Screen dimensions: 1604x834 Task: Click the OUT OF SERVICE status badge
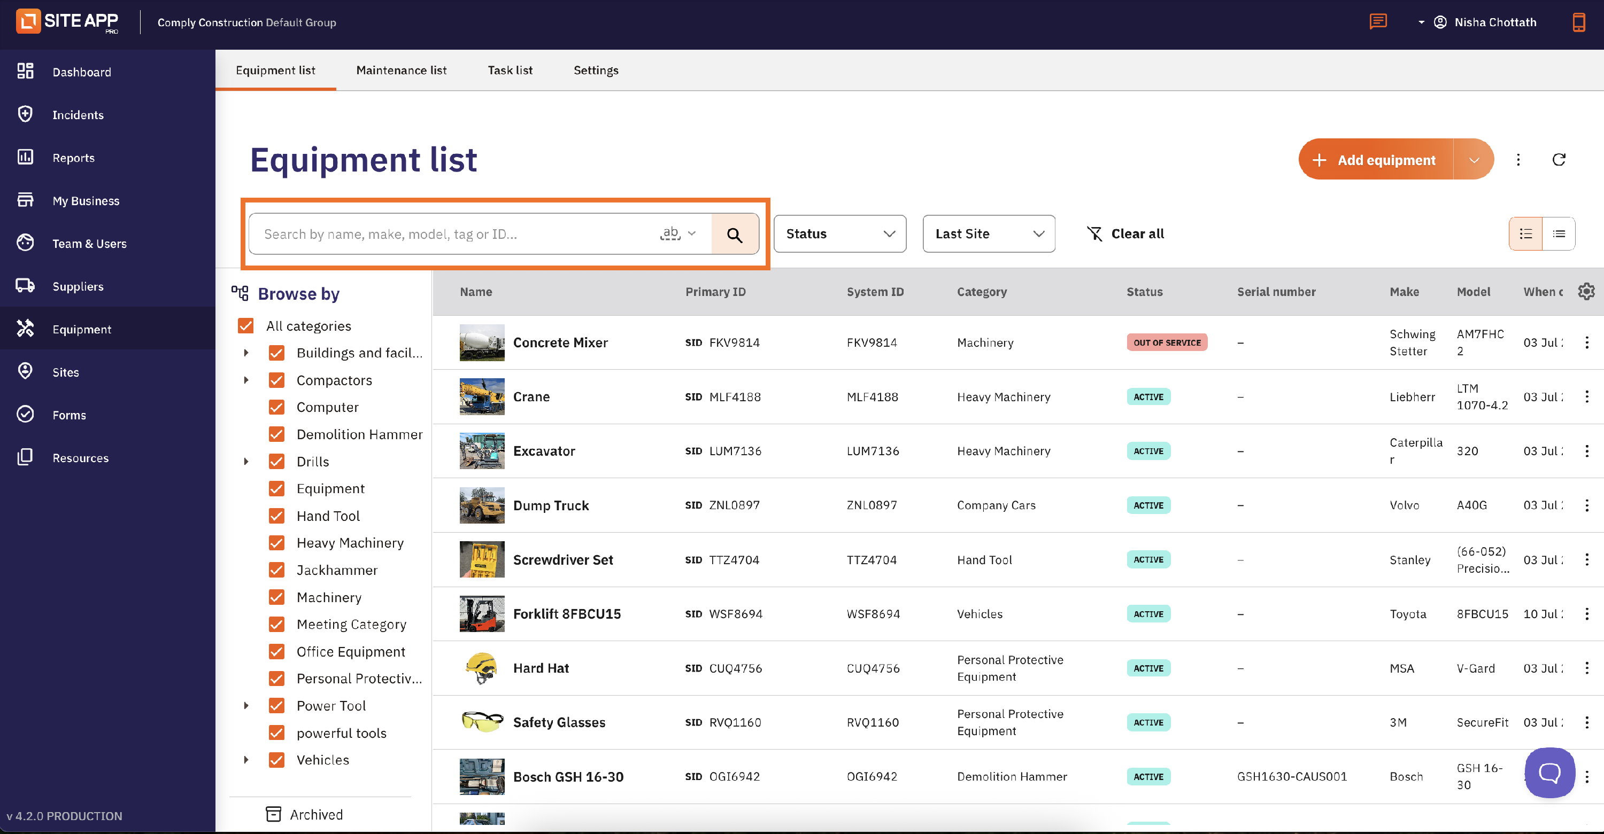coord(1167,342)
